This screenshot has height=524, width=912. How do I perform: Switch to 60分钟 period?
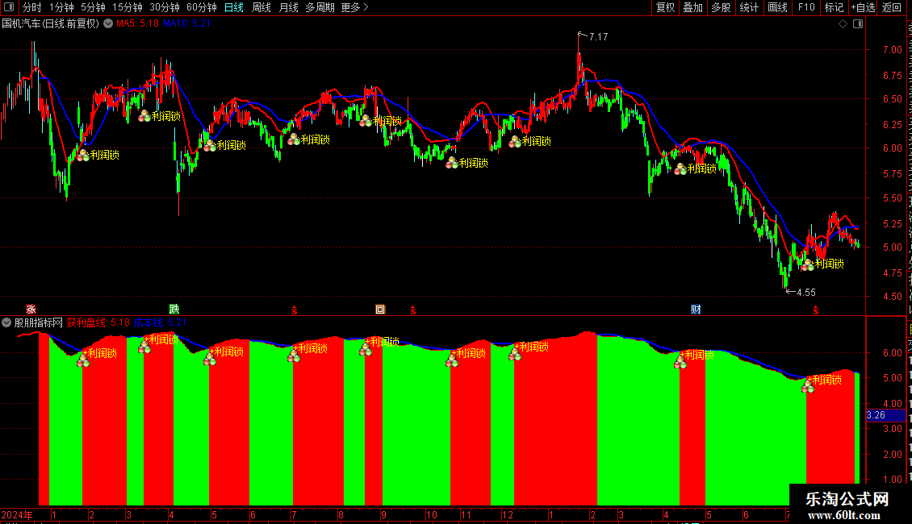point(202,7)
